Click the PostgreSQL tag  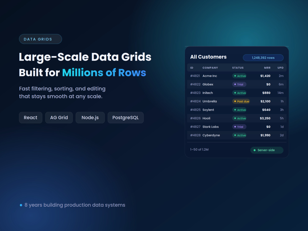pos(126,118)
